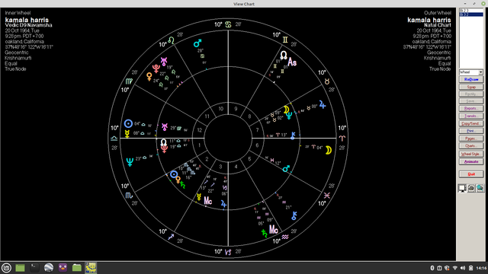This screenshot has width=488, height=274.
Task: Click the Aries sign glyph on right
Action: pos(342,139)
